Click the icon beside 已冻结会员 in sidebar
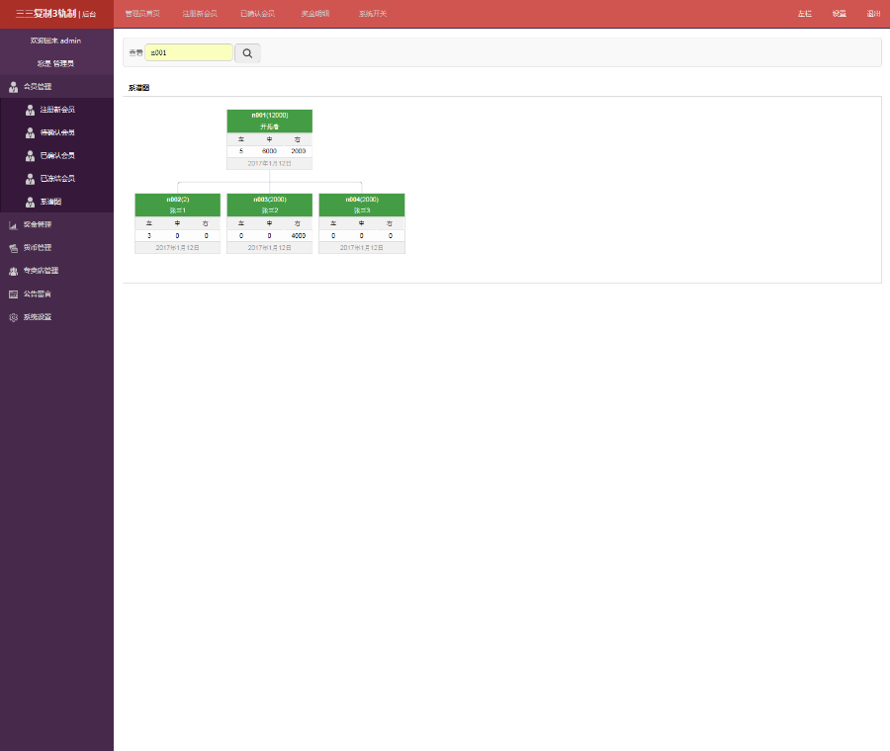 click(x=31, y=179)
